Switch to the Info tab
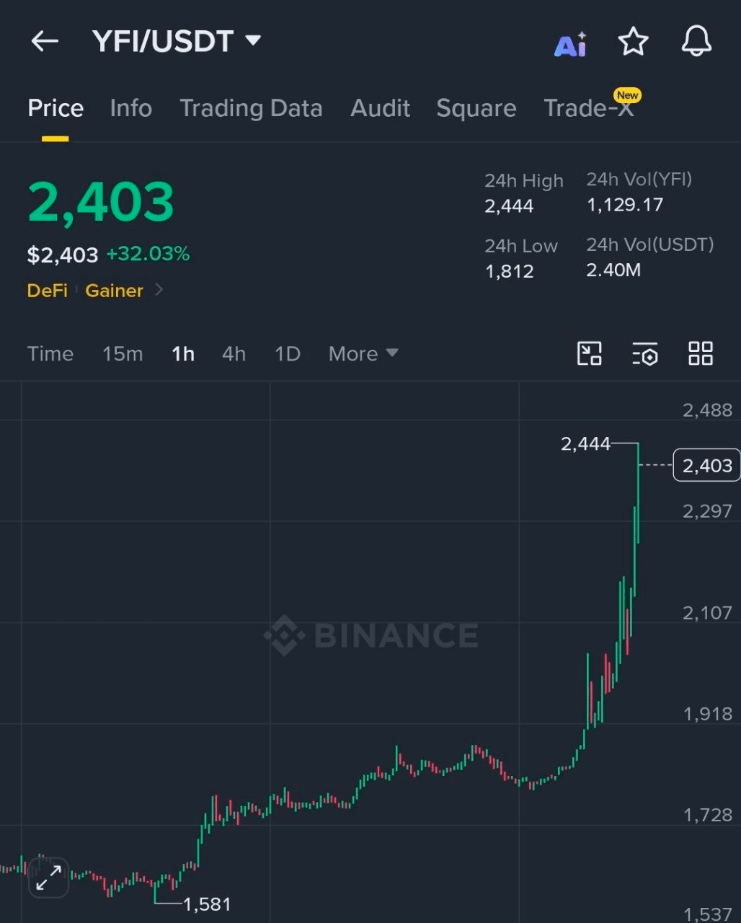 pos(131,108)
